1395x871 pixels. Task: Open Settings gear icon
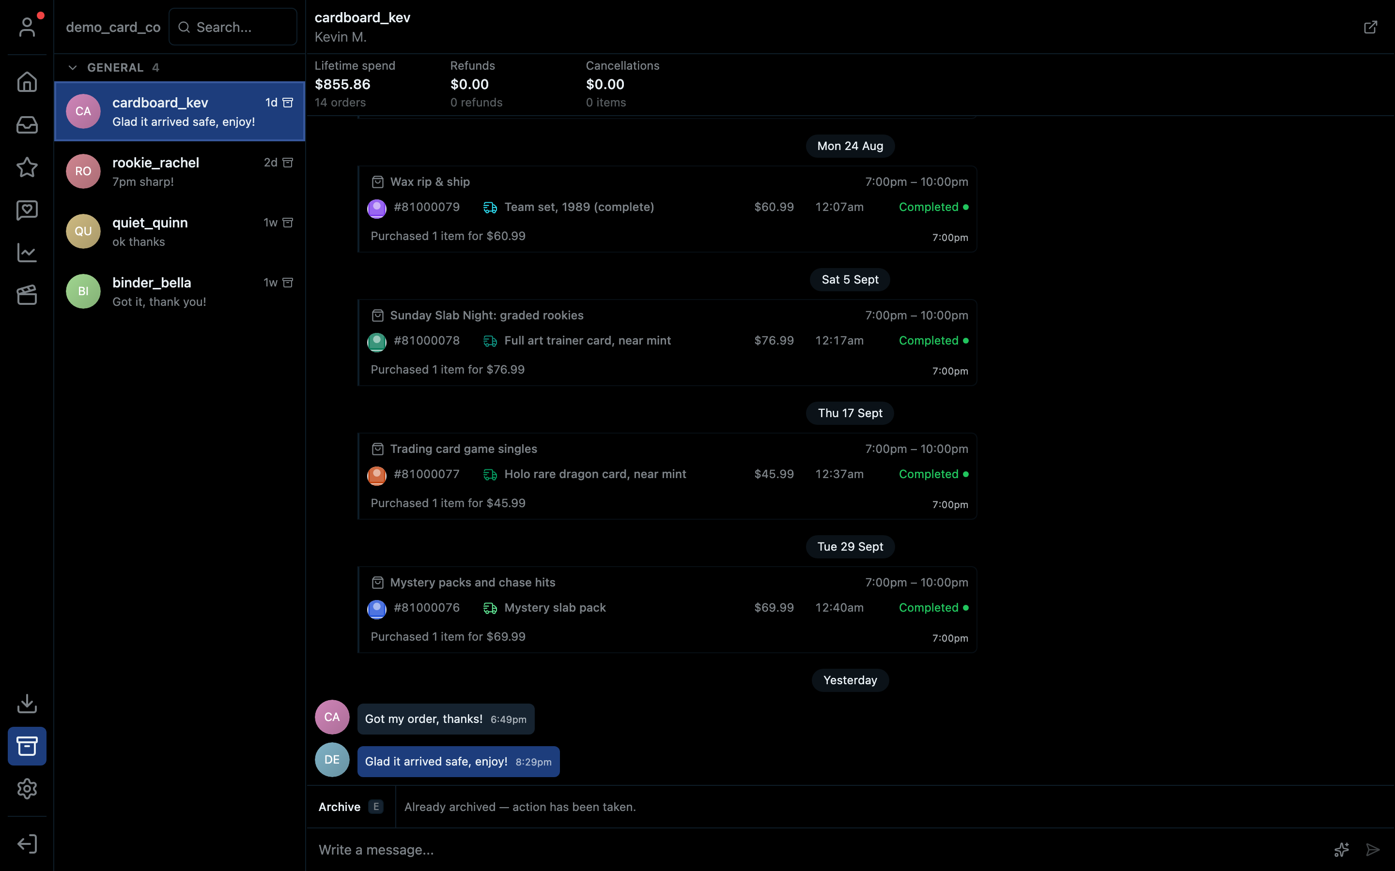click(x=27, y=789)
